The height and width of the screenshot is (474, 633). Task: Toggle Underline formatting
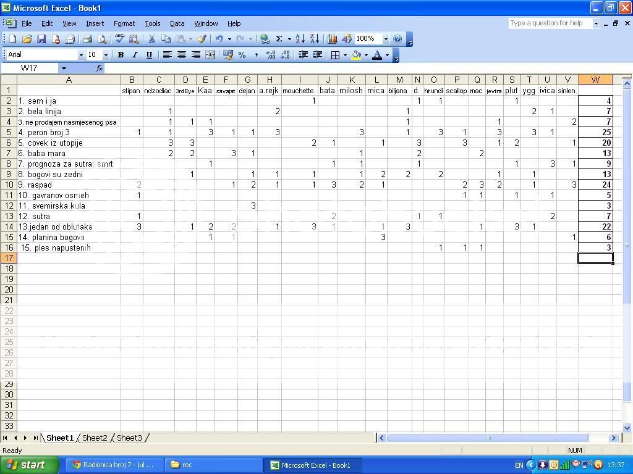[149, 55]
